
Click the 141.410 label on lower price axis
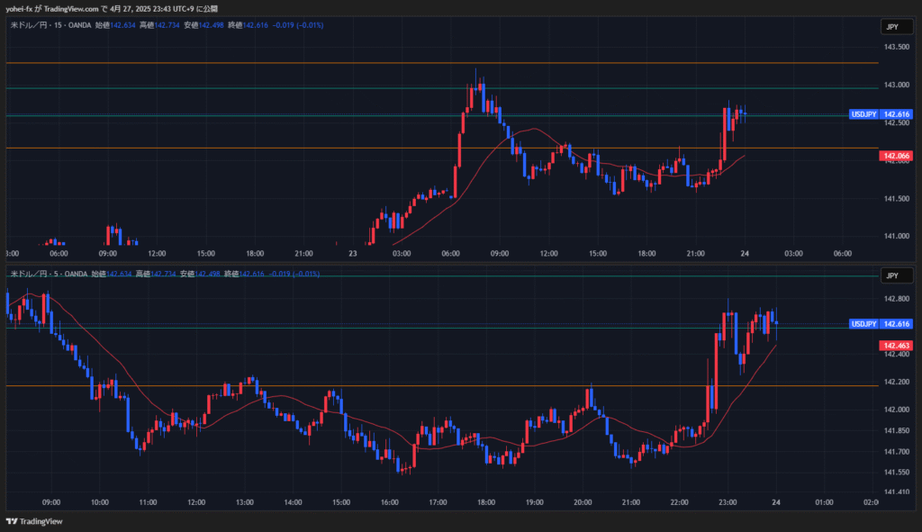[x=896, y=492]
